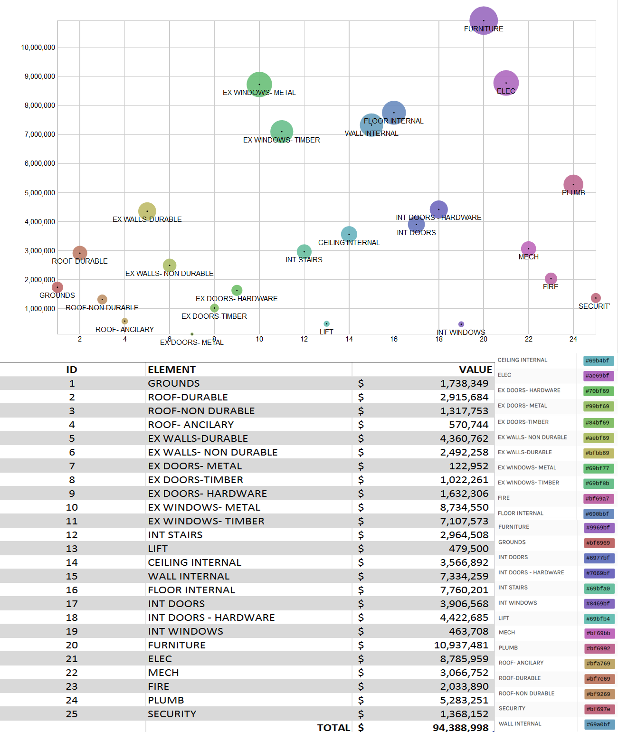This screenshot has height=732, width=618.
Task: Click the ROOF-DURABLE bubble
Action: 80,253
